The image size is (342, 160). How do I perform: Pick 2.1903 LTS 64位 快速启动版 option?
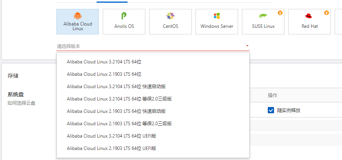tap(116, 111)
